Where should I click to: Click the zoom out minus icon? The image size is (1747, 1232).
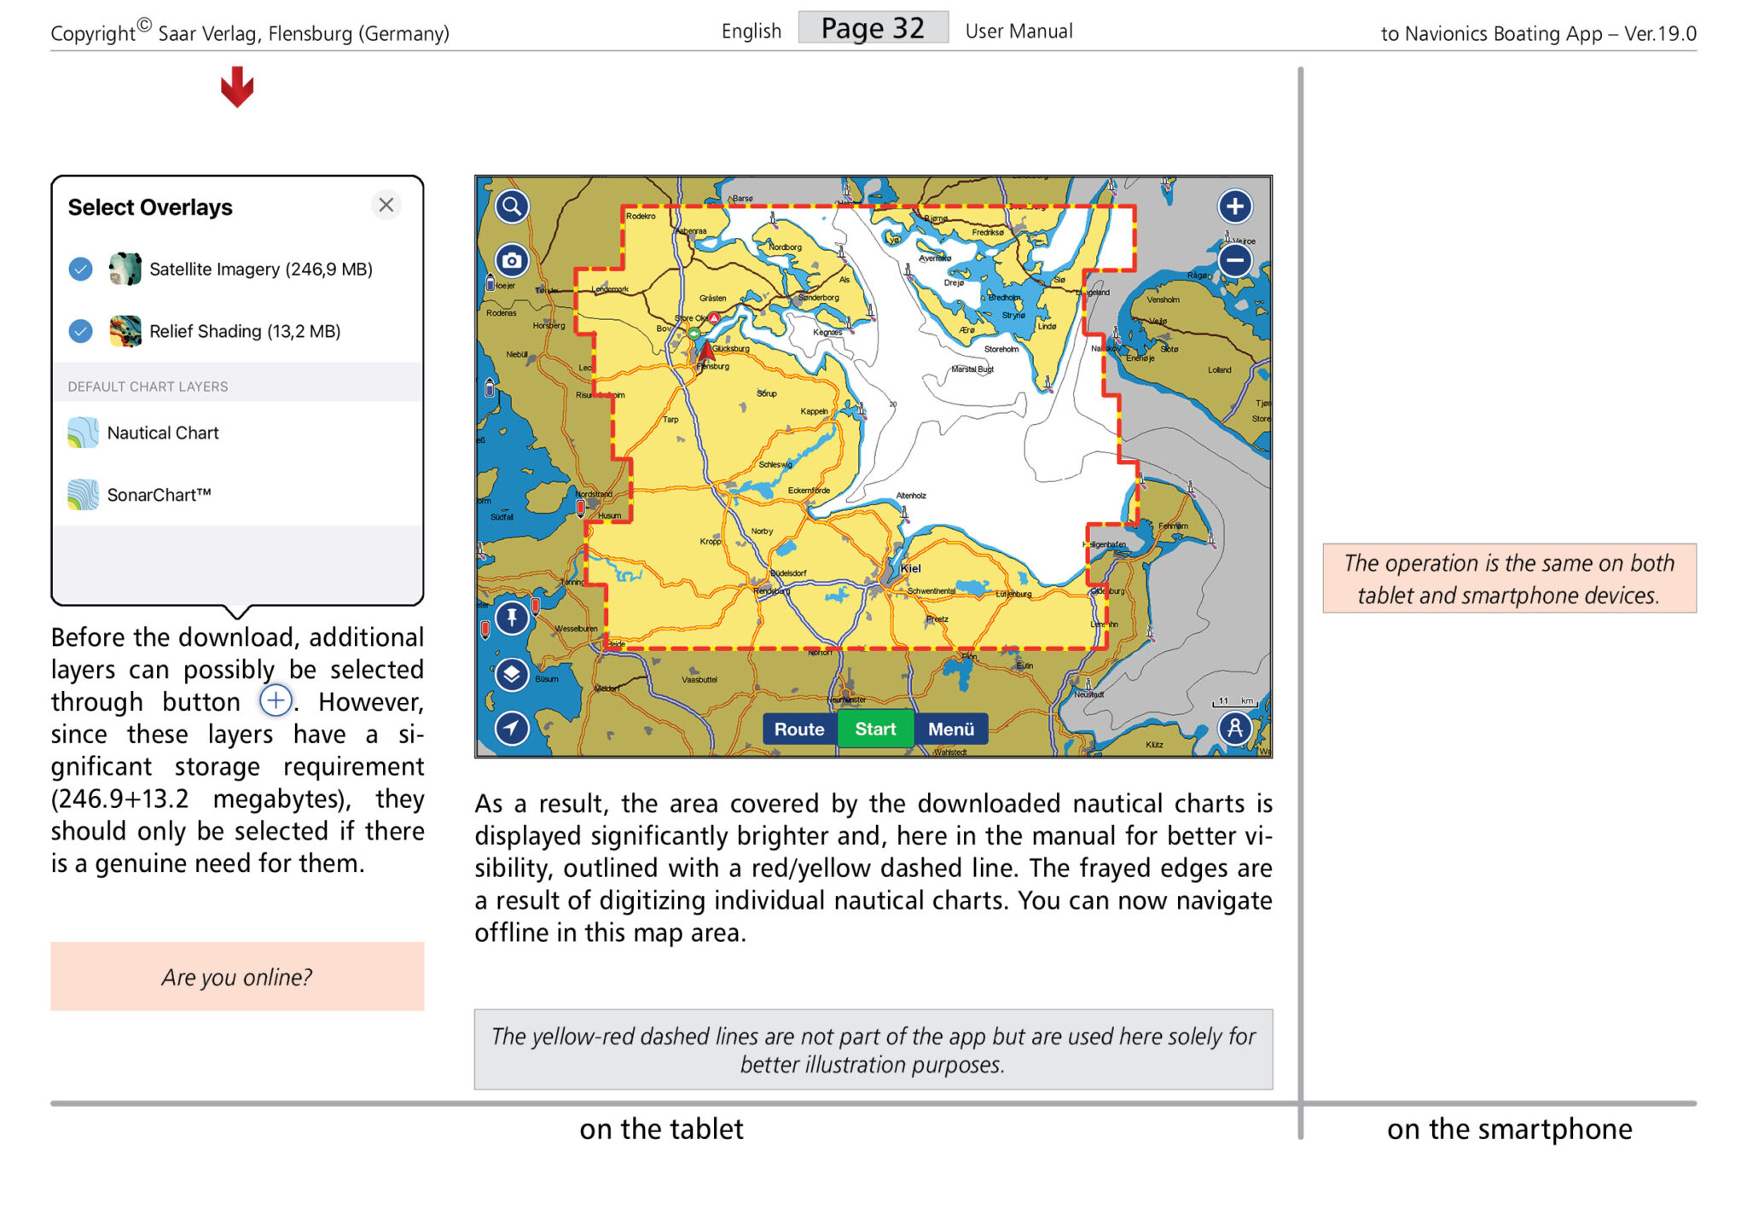(1234, 261)
